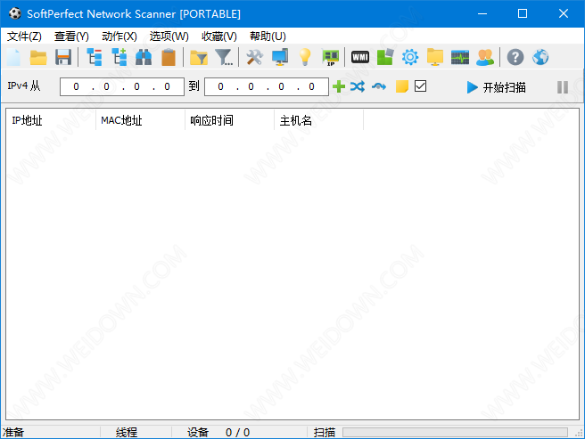Click the New blank document icon
This screenshot has width=585, height=439.
tap(13, 57)
